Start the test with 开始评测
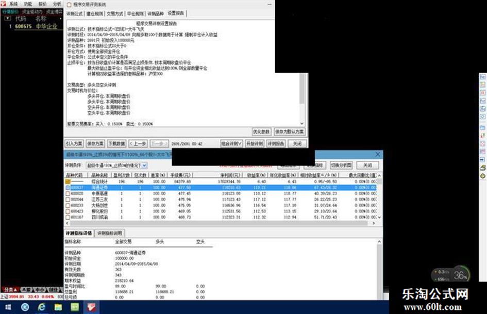487x314 pixels. point(255,144)
